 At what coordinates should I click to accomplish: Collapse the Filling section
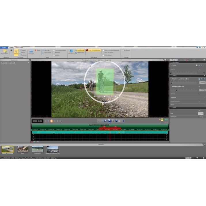coord(172,76)
